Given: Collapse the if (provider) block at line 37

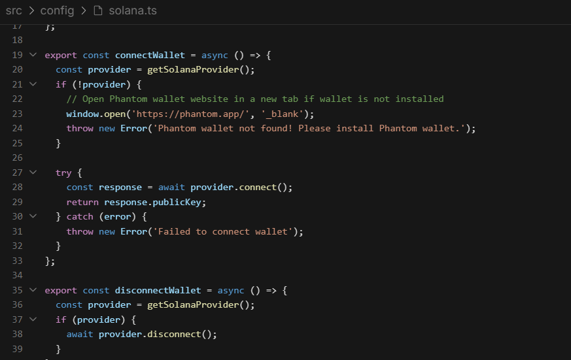Looking at the screenshot, I should pos(33,319).
